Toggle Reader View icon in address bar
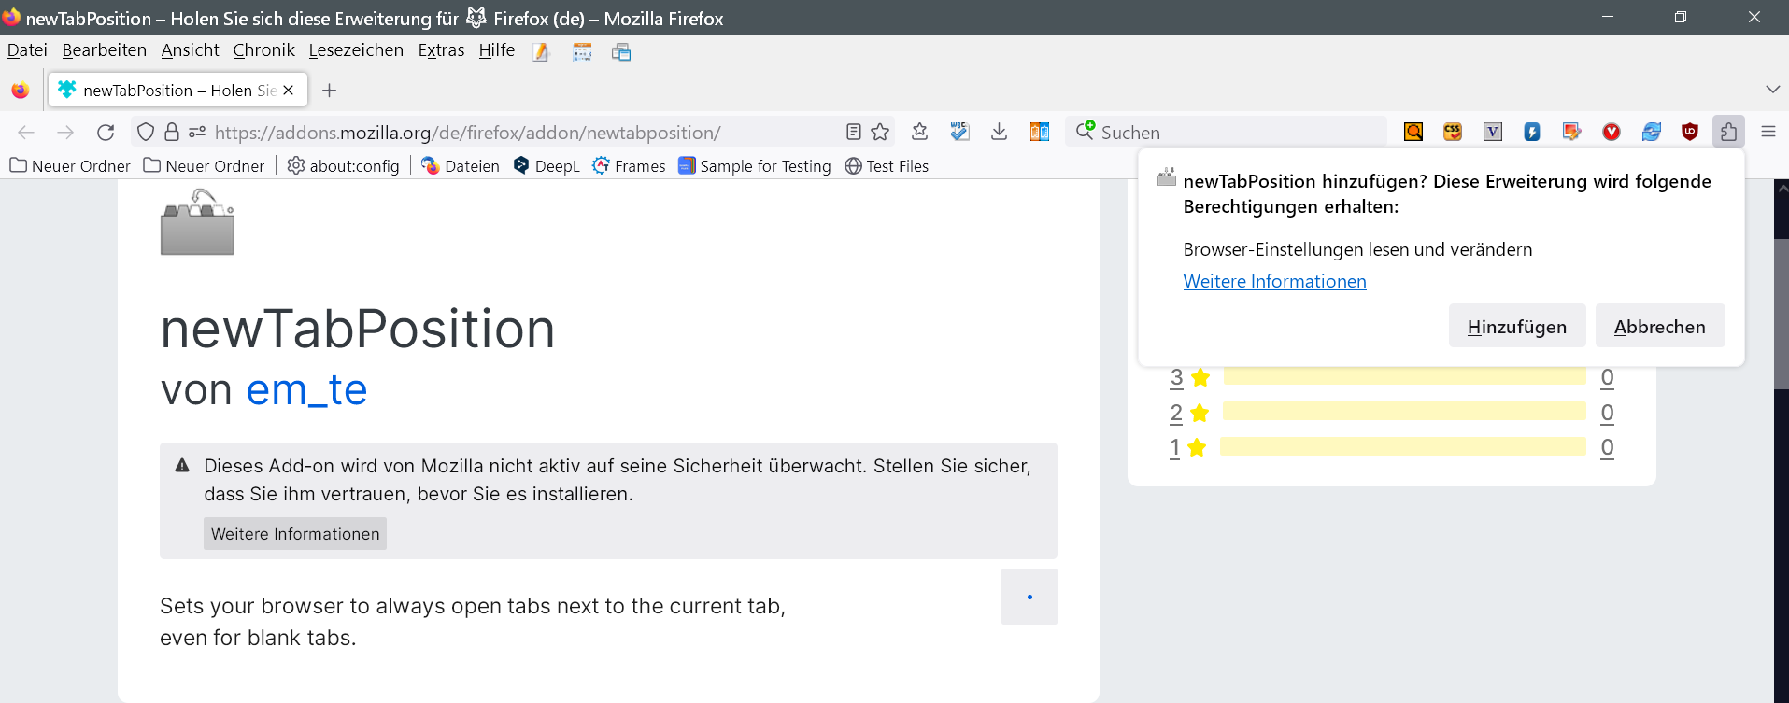1789x703 pixels. point(853,132)
